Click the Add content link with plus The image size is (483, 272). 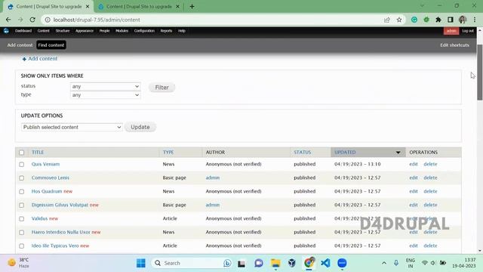pyautogui.click(x=40, y=59)
